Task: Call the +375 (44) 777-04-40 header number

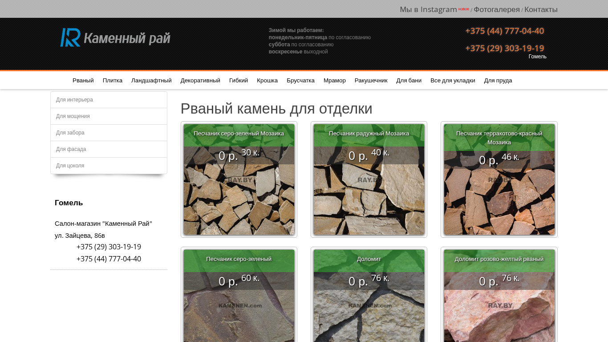Action: (505, 31)
